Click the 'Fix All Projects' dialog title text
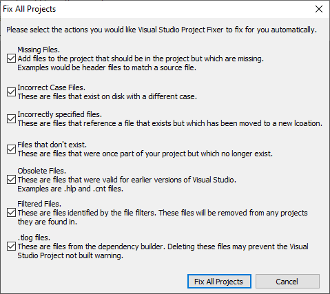 pos(30,9)
